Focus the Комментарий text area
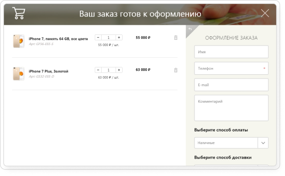Viewport: 285px width, 176px height. click(x=231, y=108)
